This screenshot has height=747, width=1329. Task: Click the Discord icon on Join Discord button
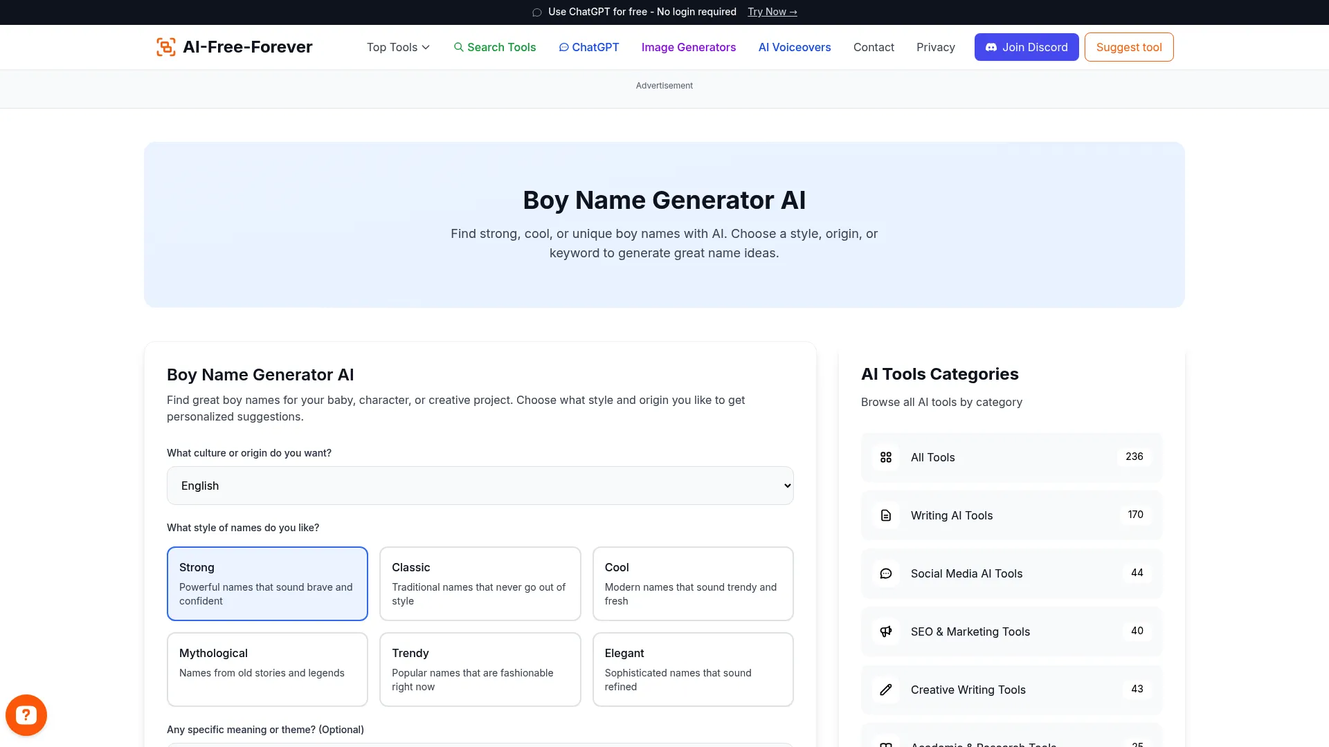993,47
